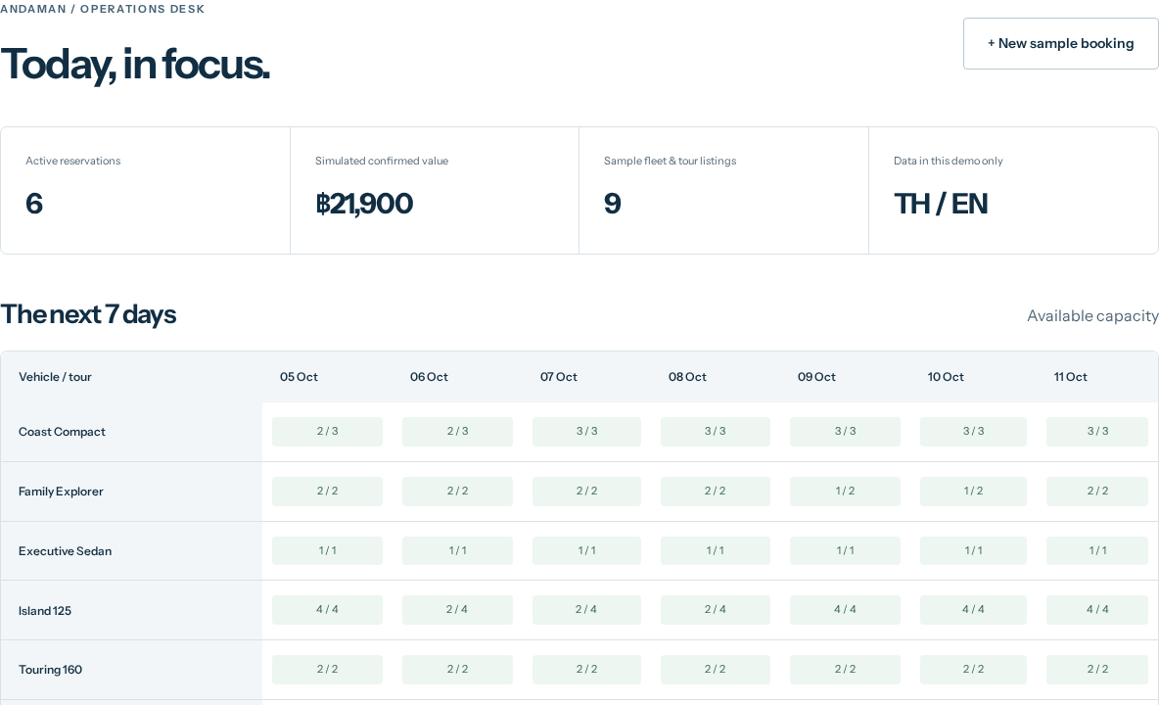This screenshot has height=705, width=1159.
Task: Click Family Explorer capacity for 05 Oct
Action: coord(328,492)
